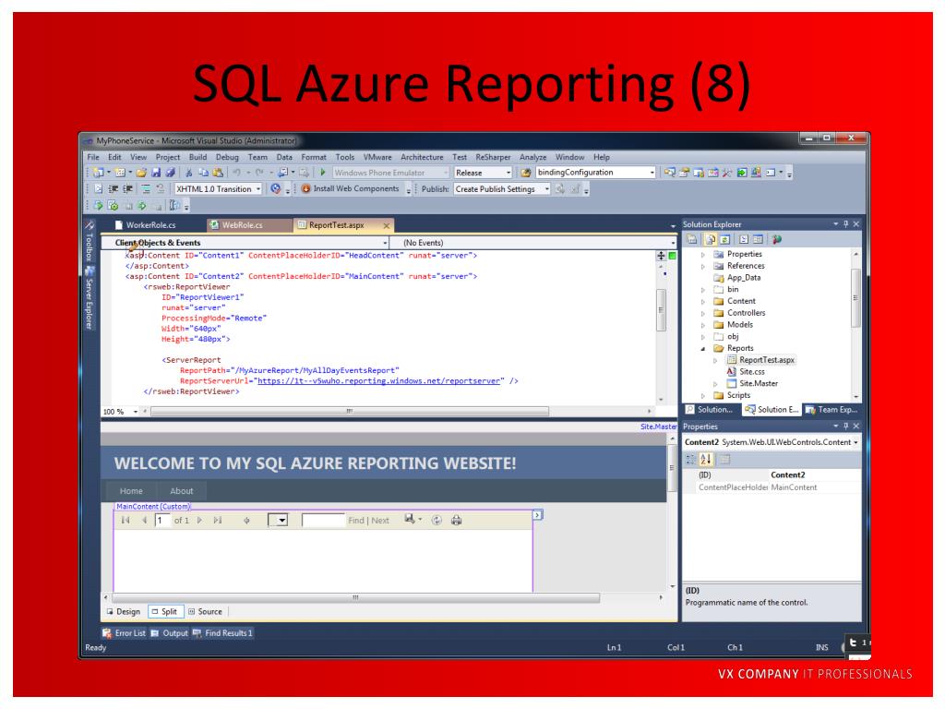
Task: Click report viewer First Page icon
Action: click(126, 521)
